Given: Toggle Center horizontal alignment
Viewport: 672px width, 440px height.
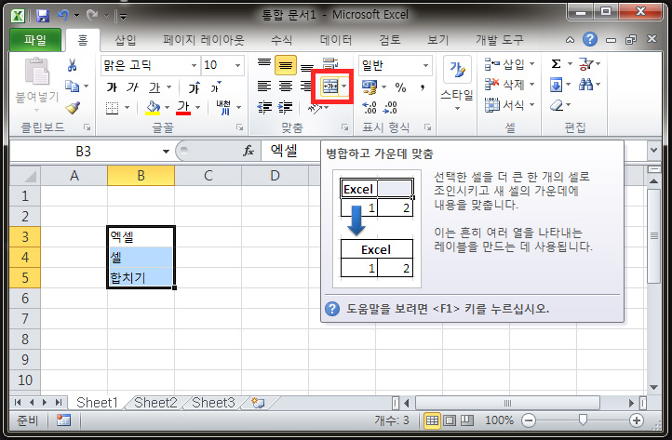Looking at the screenshot, I should 286,87.
